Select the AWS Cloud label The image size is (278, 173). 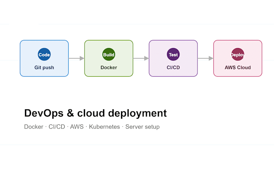238,68
